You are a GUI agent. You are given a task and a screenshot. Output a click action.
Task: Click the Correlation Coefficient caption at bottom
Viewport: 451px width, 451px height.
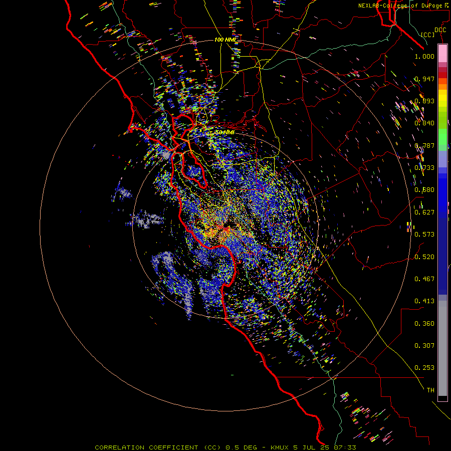pos(225,447)
